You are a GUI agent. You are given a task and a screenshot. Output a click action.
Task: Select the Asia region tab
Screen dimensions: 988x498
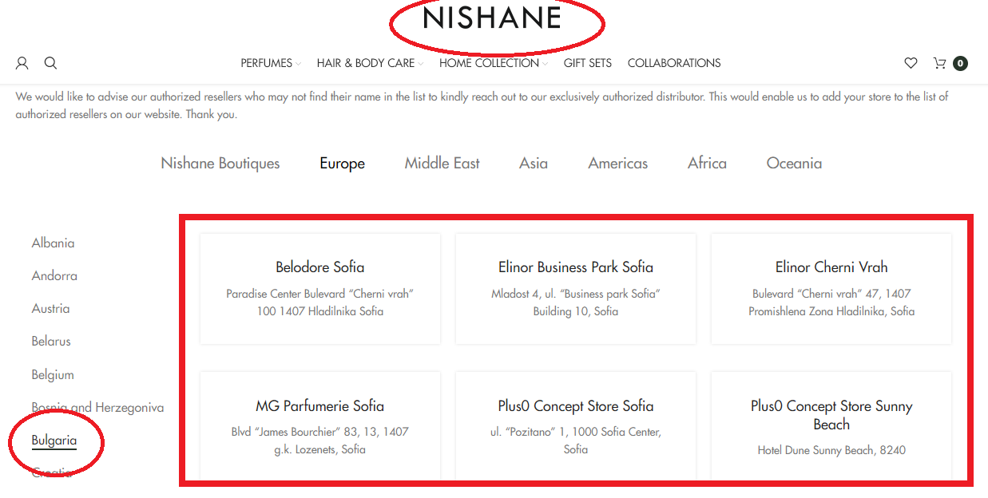pyautogui.click(x=534, y=164)
